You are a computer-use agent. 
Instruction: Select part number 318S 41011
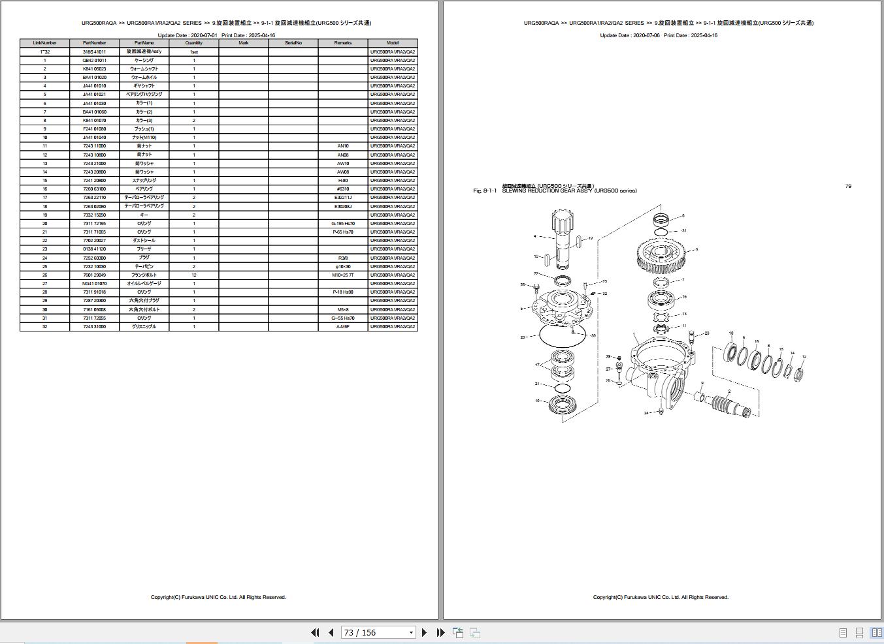pyautogui.click(x=94, y=52)
